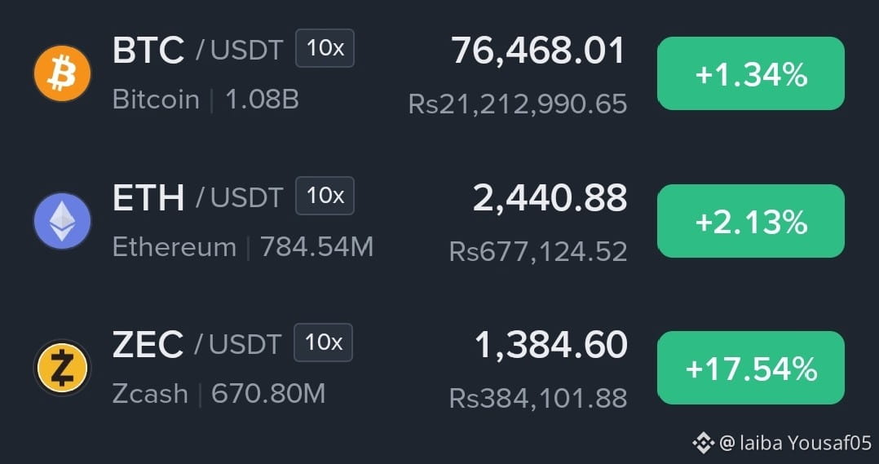The width and height of the screenshot is (879, 464).
Task: Click the yellow Zcash coin icon
Action: coord(62,368)
